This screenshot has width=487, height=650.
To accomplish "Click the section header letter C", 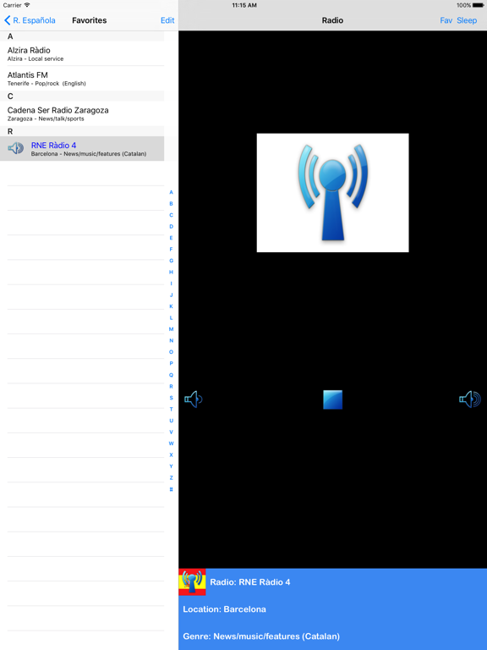I will coord(10,96).
